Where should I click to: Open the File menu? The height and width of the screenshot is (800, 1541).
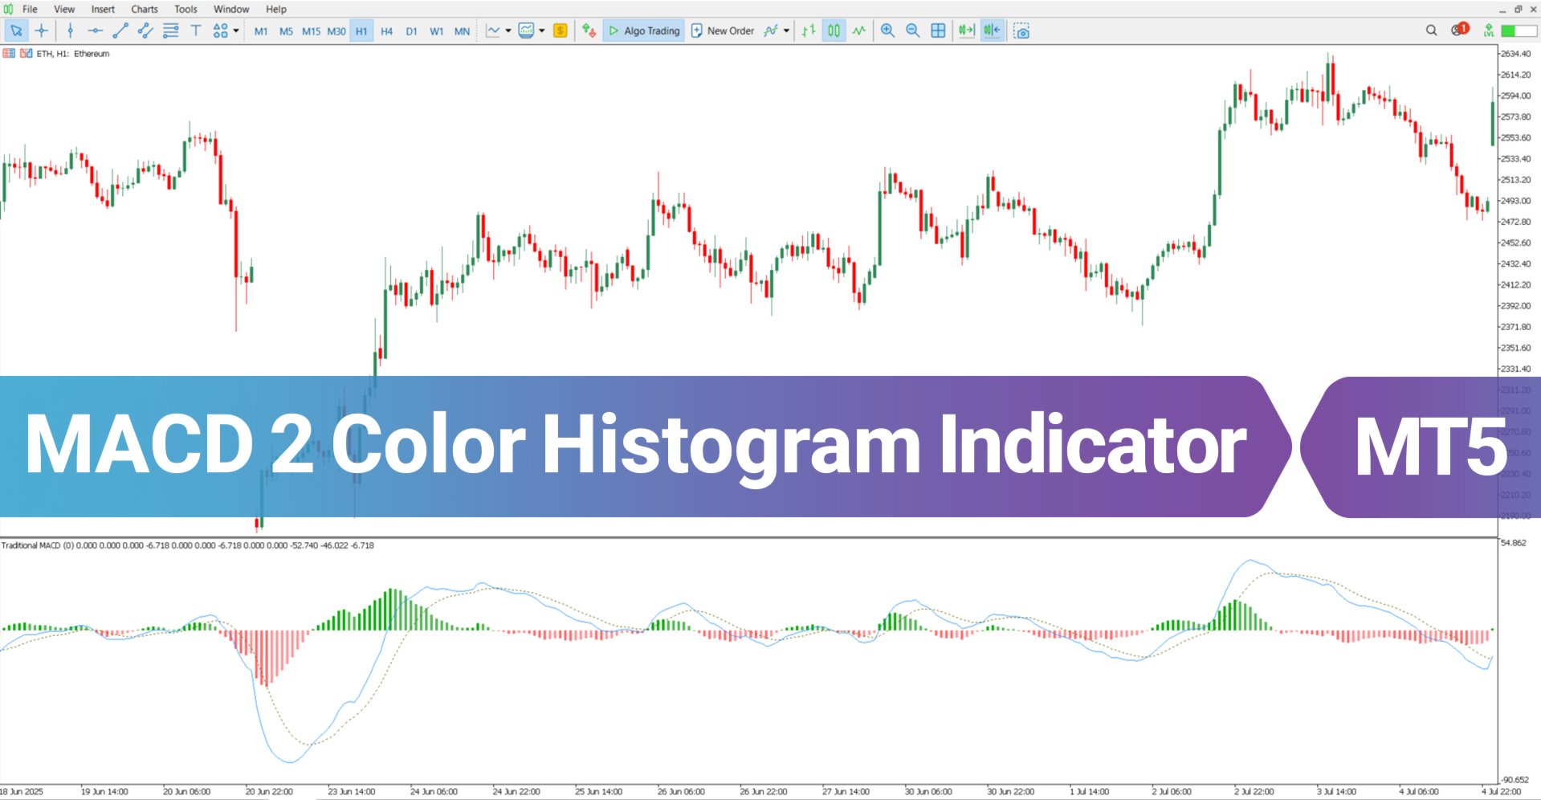click(30, 9)
